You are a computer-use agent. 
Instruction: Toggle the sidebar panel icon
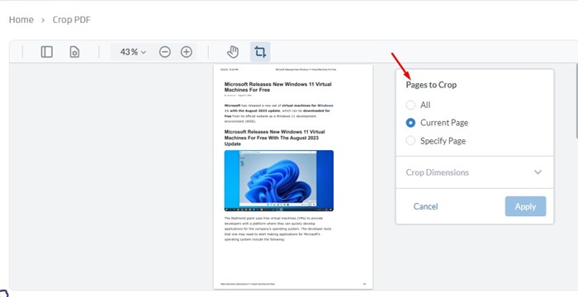coord(47,52)
